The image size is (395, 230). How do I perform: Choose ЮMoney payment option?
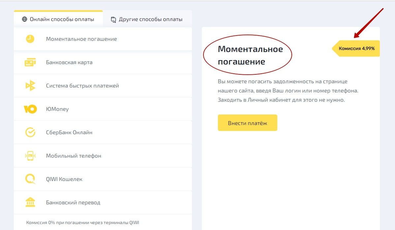103,109
